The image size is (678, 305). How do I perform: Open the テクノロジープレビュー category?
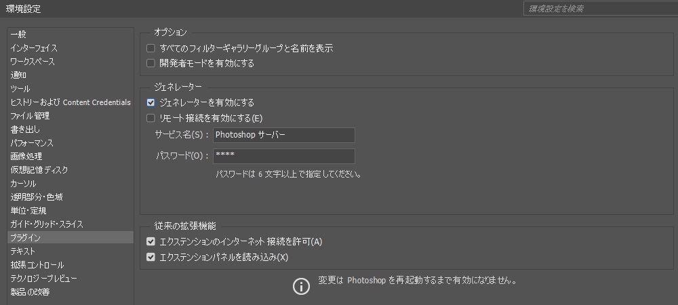point(71,278)
